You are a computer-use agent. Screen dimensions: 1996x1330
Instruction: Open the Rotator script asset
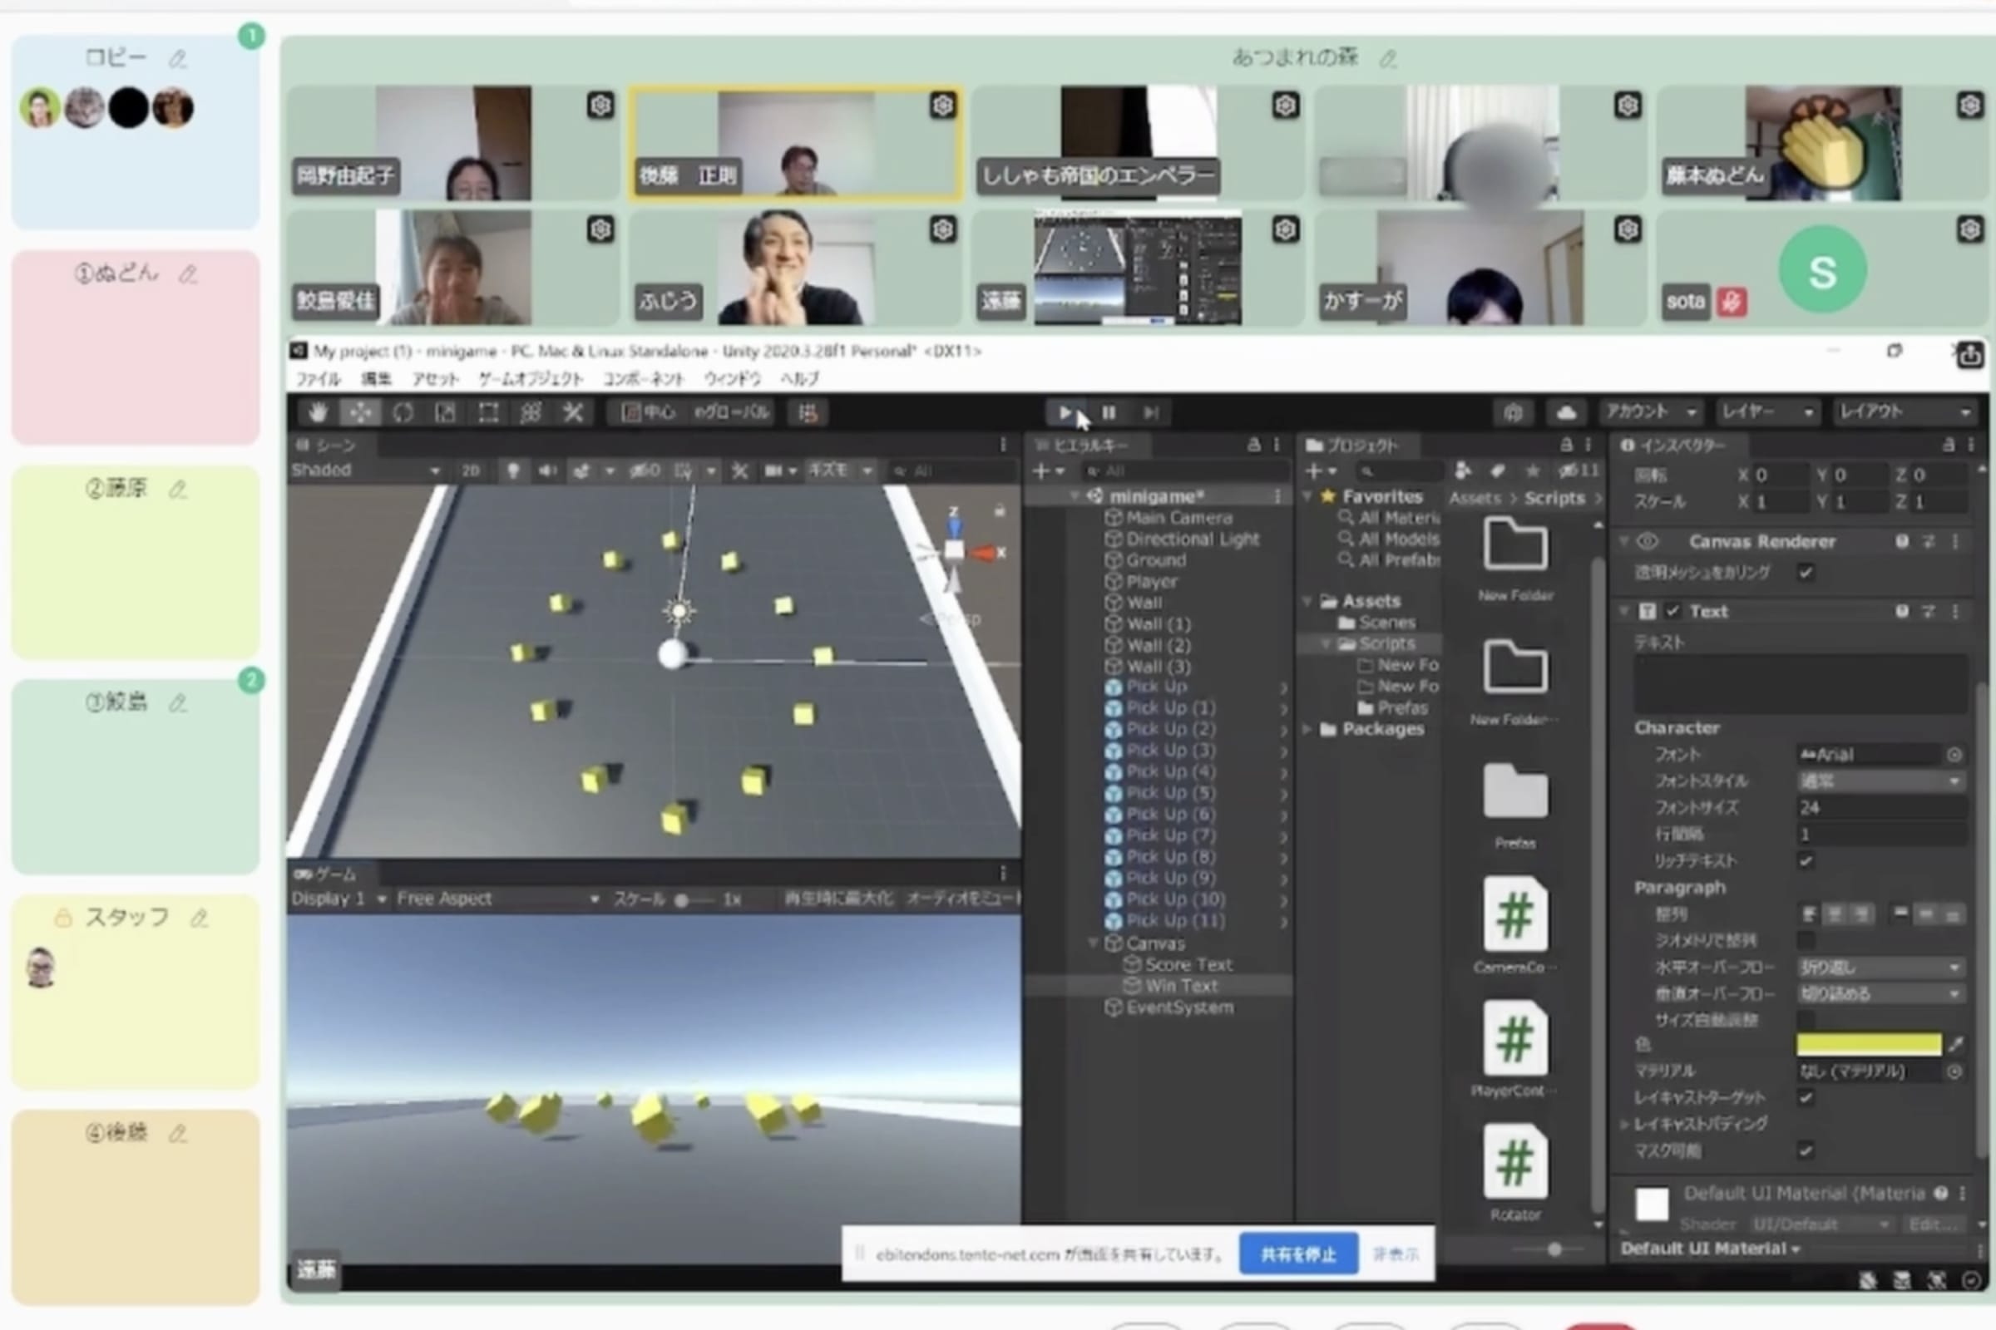(x=1514, y=1164)
